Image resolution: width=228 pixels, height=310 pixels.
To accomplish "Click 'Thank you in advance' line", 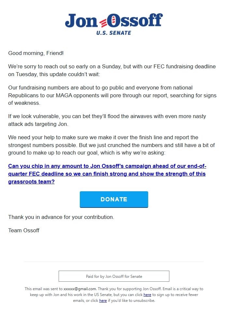I will coord(61,217).
